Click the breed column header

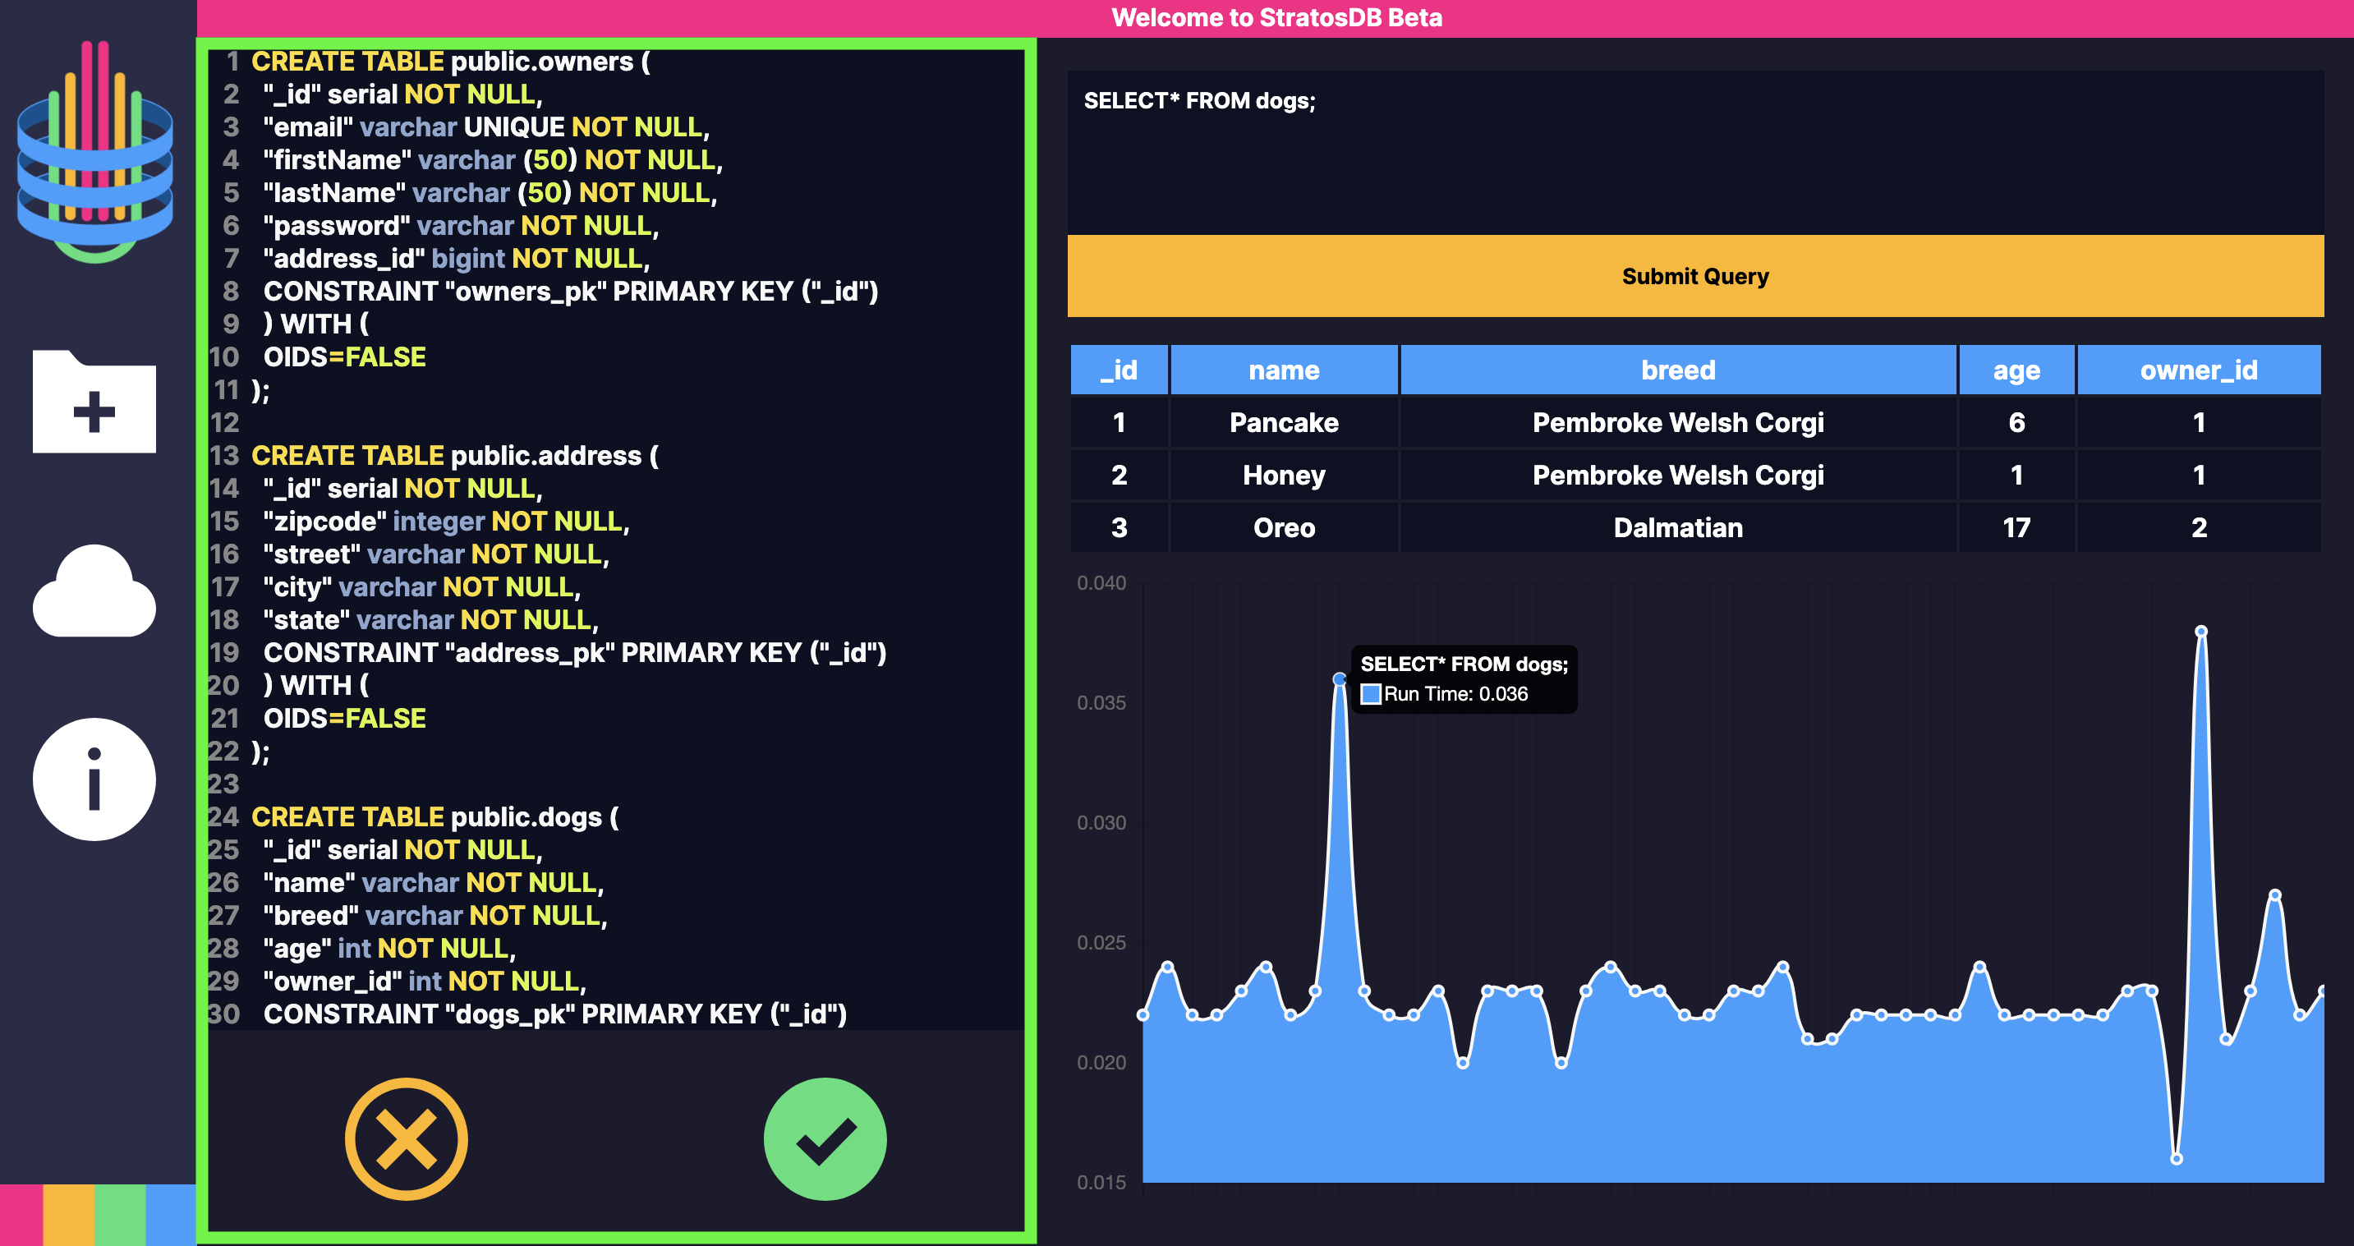(1678, 370)
